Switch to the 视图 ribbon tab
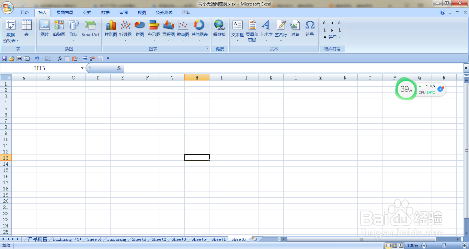 [x=142, y=12]
